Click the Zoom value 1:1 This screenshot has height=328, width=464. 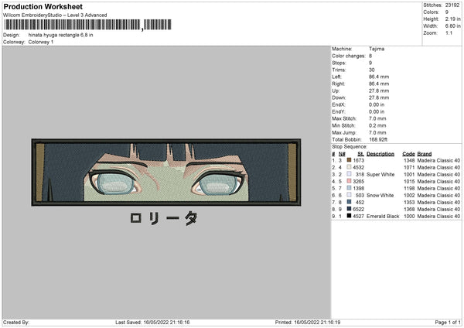tap(449, 32)
